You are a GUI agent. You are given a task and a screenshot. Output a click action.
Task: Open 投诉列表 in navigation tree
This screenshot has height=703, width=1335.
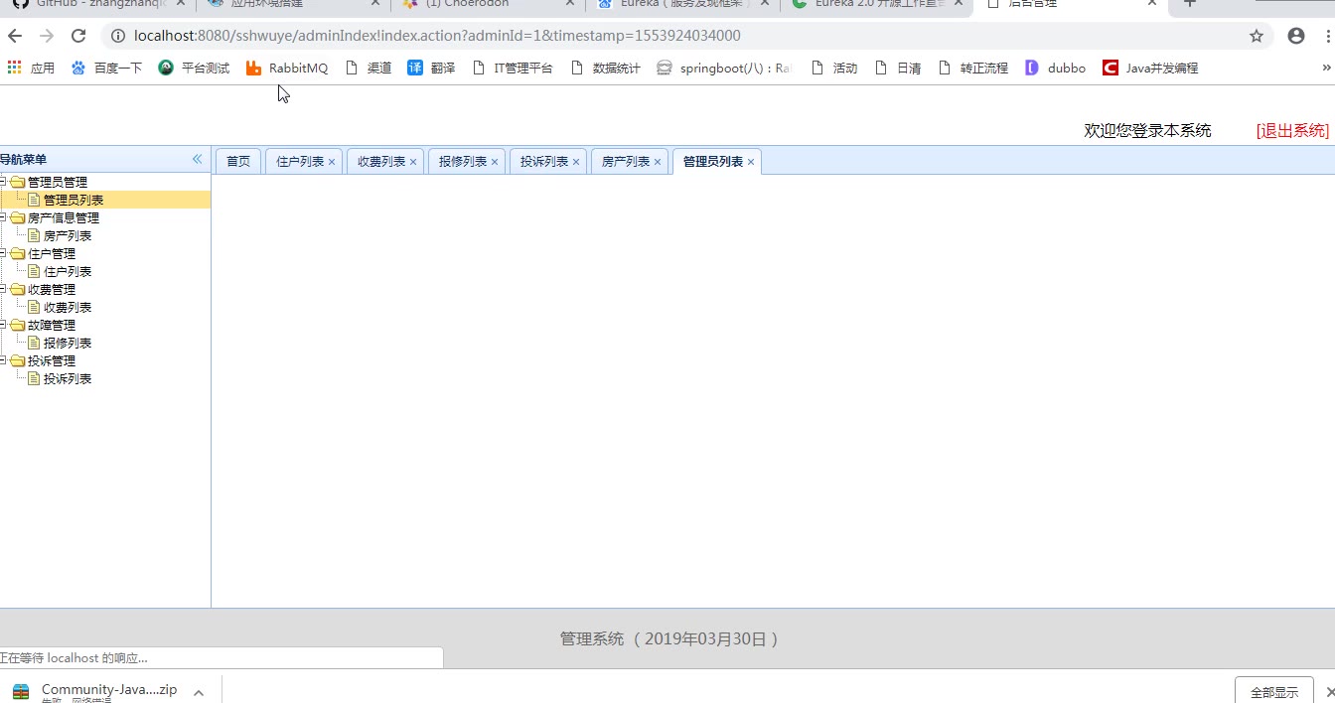pos(68,378)
